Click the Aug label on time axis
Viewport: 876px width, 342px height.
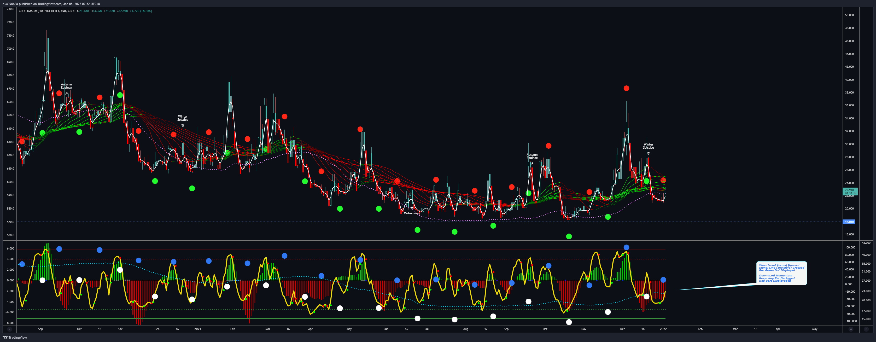(465, 329)
